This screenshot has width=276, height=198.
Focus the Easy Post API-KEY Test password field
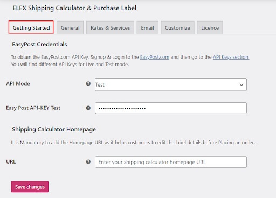(171, 108)
